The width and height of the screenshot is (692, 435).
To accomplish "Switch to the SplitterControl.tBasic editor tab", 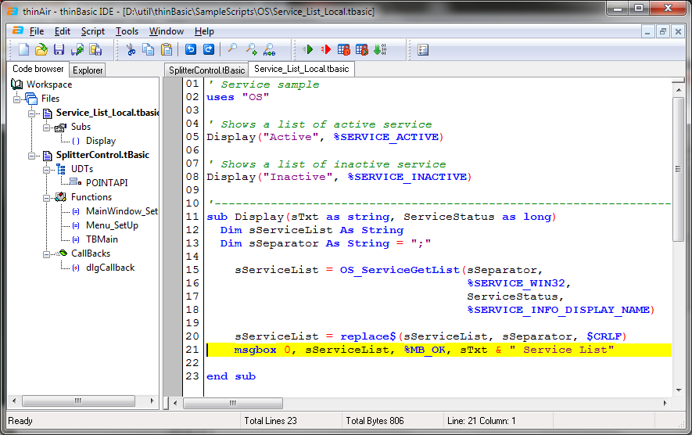I will pos(206,70).
